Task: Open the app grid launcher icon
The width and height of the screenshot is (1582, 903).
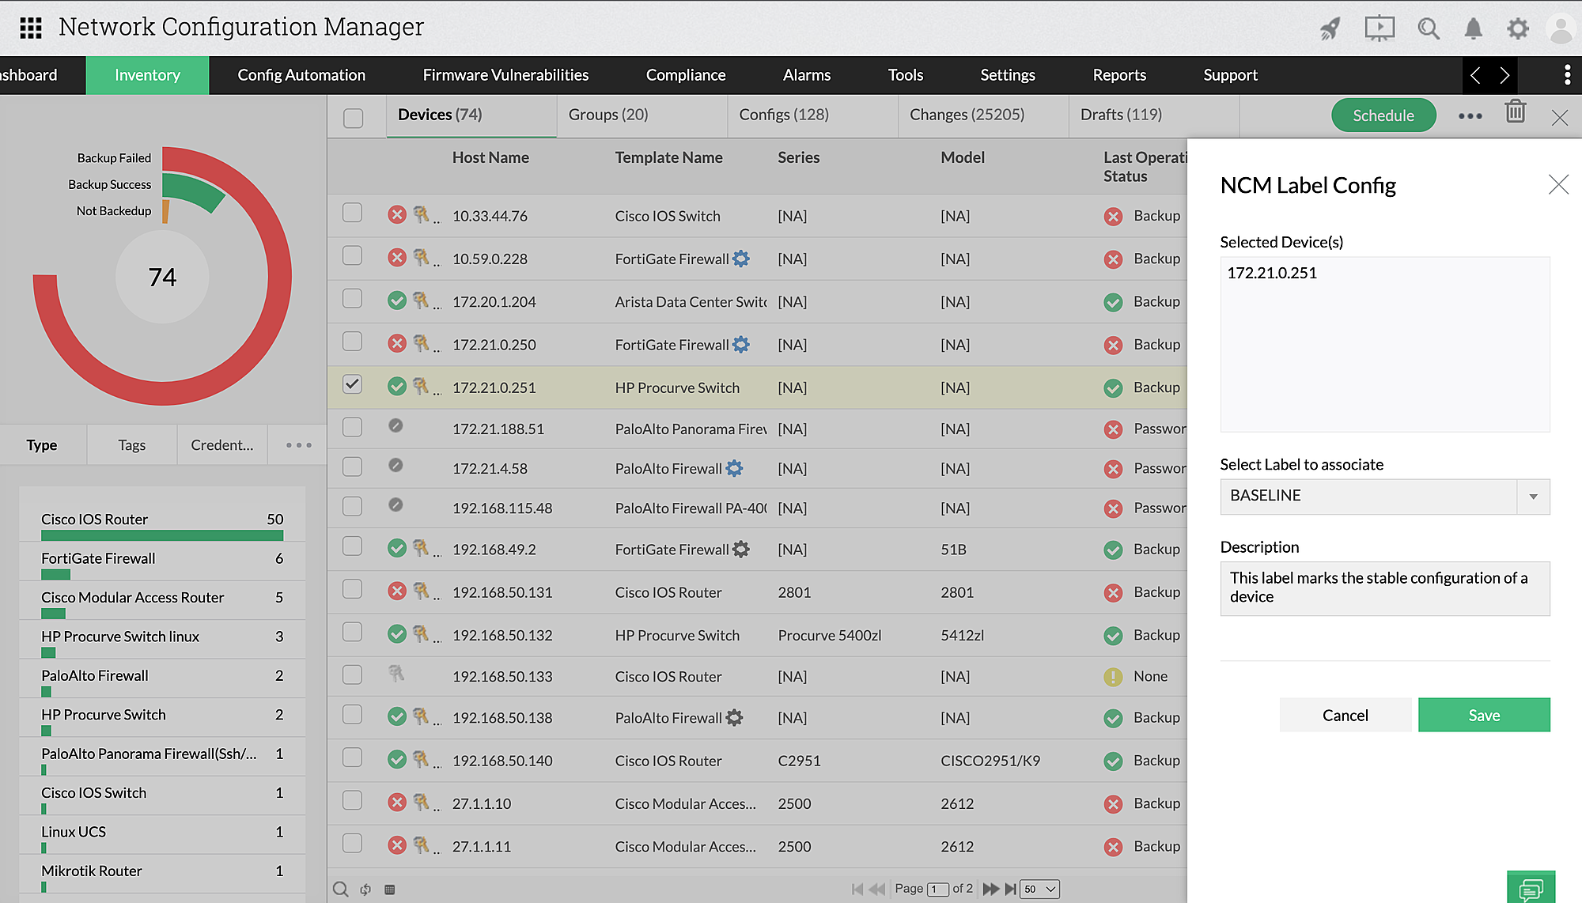Action: point(30,28)
